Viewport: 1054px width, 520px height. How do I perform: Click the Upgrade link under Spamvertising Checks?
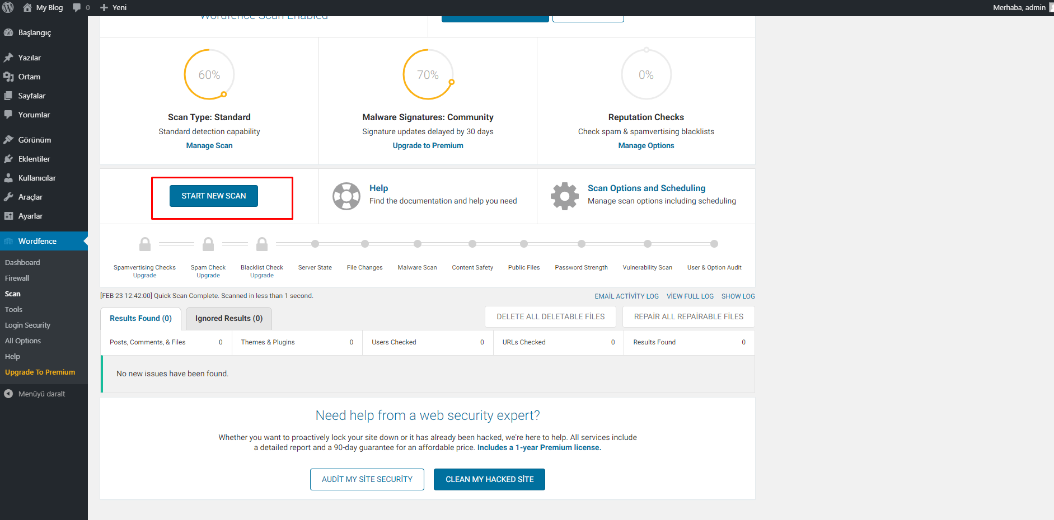pos(145,275)
